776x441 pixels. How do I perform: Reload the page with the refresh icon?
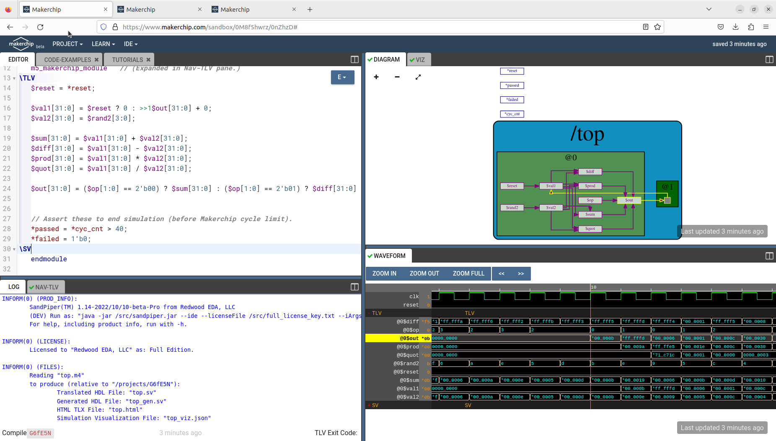(x=40, y=27)
